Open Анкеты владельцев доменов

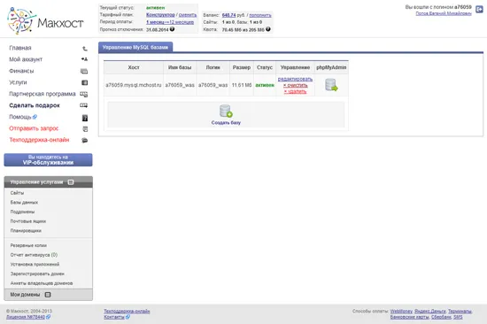tap(42, 283)
